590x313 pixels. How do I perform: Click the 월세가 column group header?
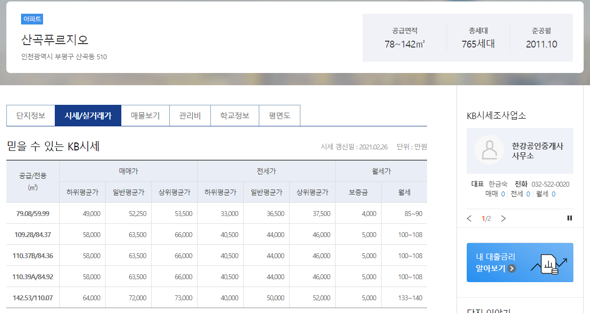(x=381, y=171)
